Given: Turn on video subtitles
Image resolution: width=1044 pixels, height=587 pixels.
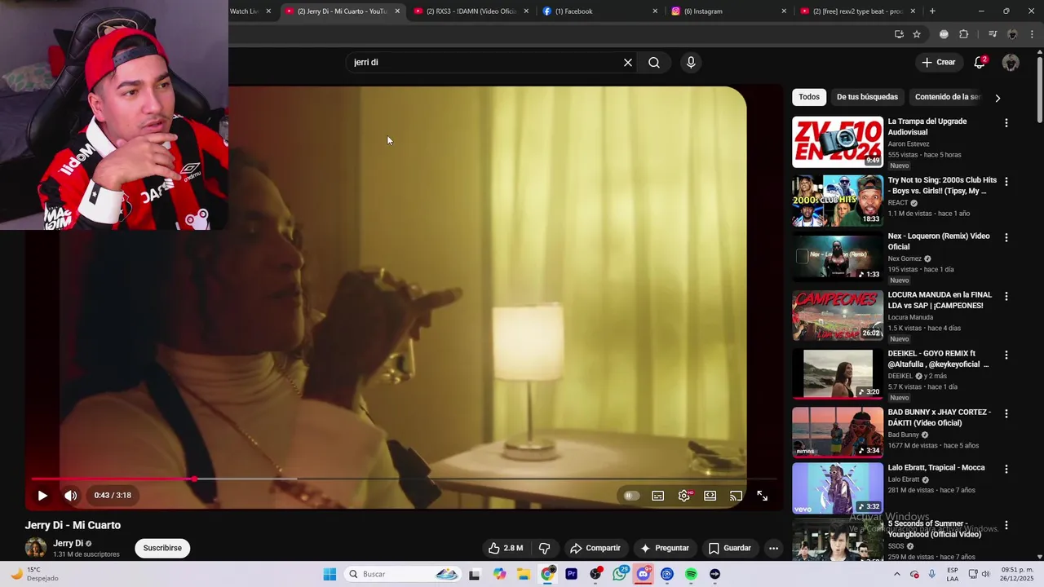Looking at the screenshot, I should point(658,495).
